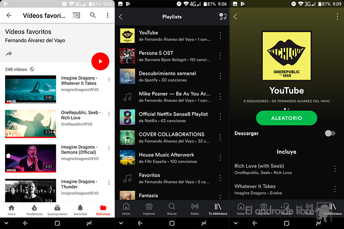Open the Mike Posner playlist row

172,97
